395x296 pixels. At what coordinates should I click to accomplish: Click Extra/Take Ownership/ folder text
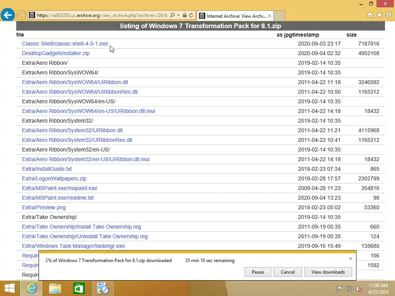coord(49,217)
